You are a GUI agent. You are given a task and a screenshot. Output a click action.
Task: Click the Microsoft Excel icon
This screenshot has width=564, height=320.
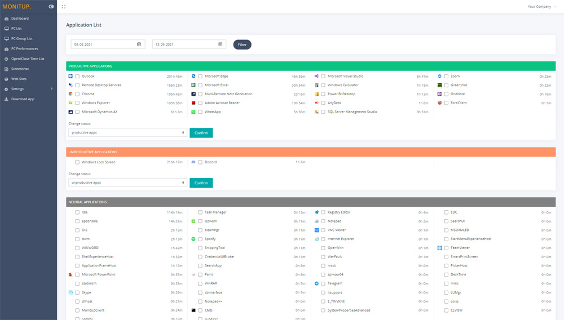(193, 85)
